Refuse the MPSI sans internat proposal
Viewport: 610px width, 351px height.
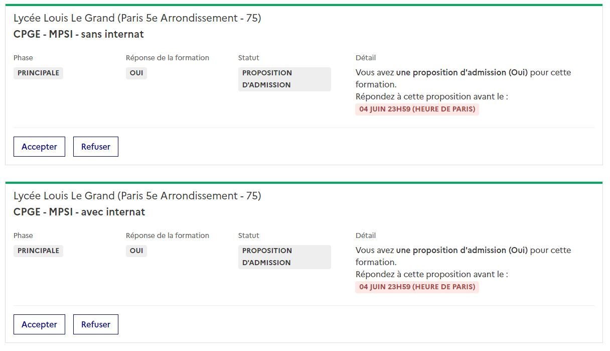click(x=96, y=147)
